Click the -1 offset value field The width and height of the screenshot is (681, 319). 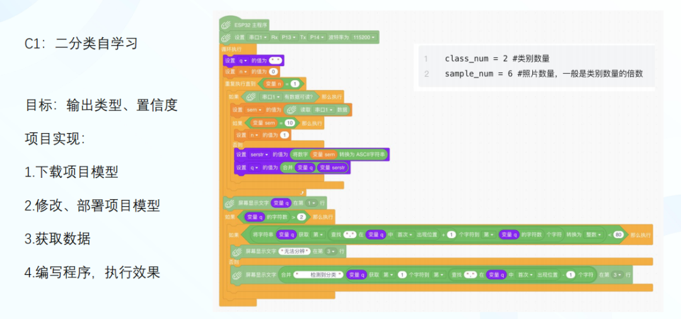tap(571, 275)
